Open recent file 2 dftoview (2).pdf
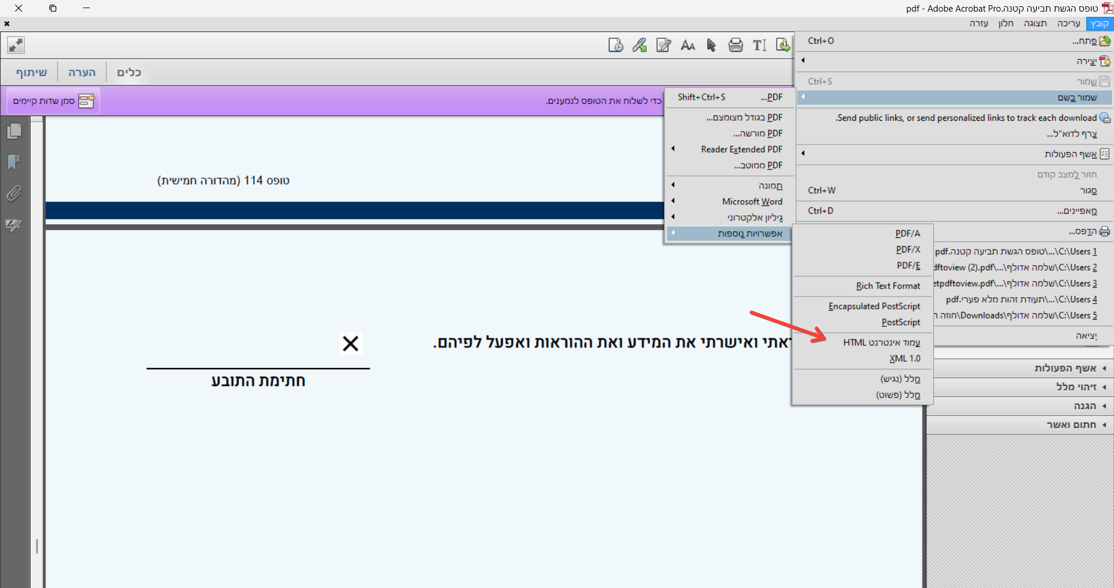Screen dimensions: 1114x588 (1023, 268)
